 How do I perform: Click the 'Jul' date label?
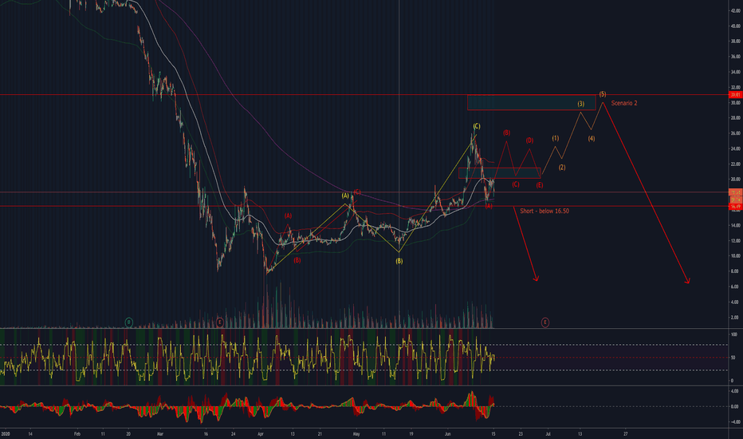pos(548,433)
